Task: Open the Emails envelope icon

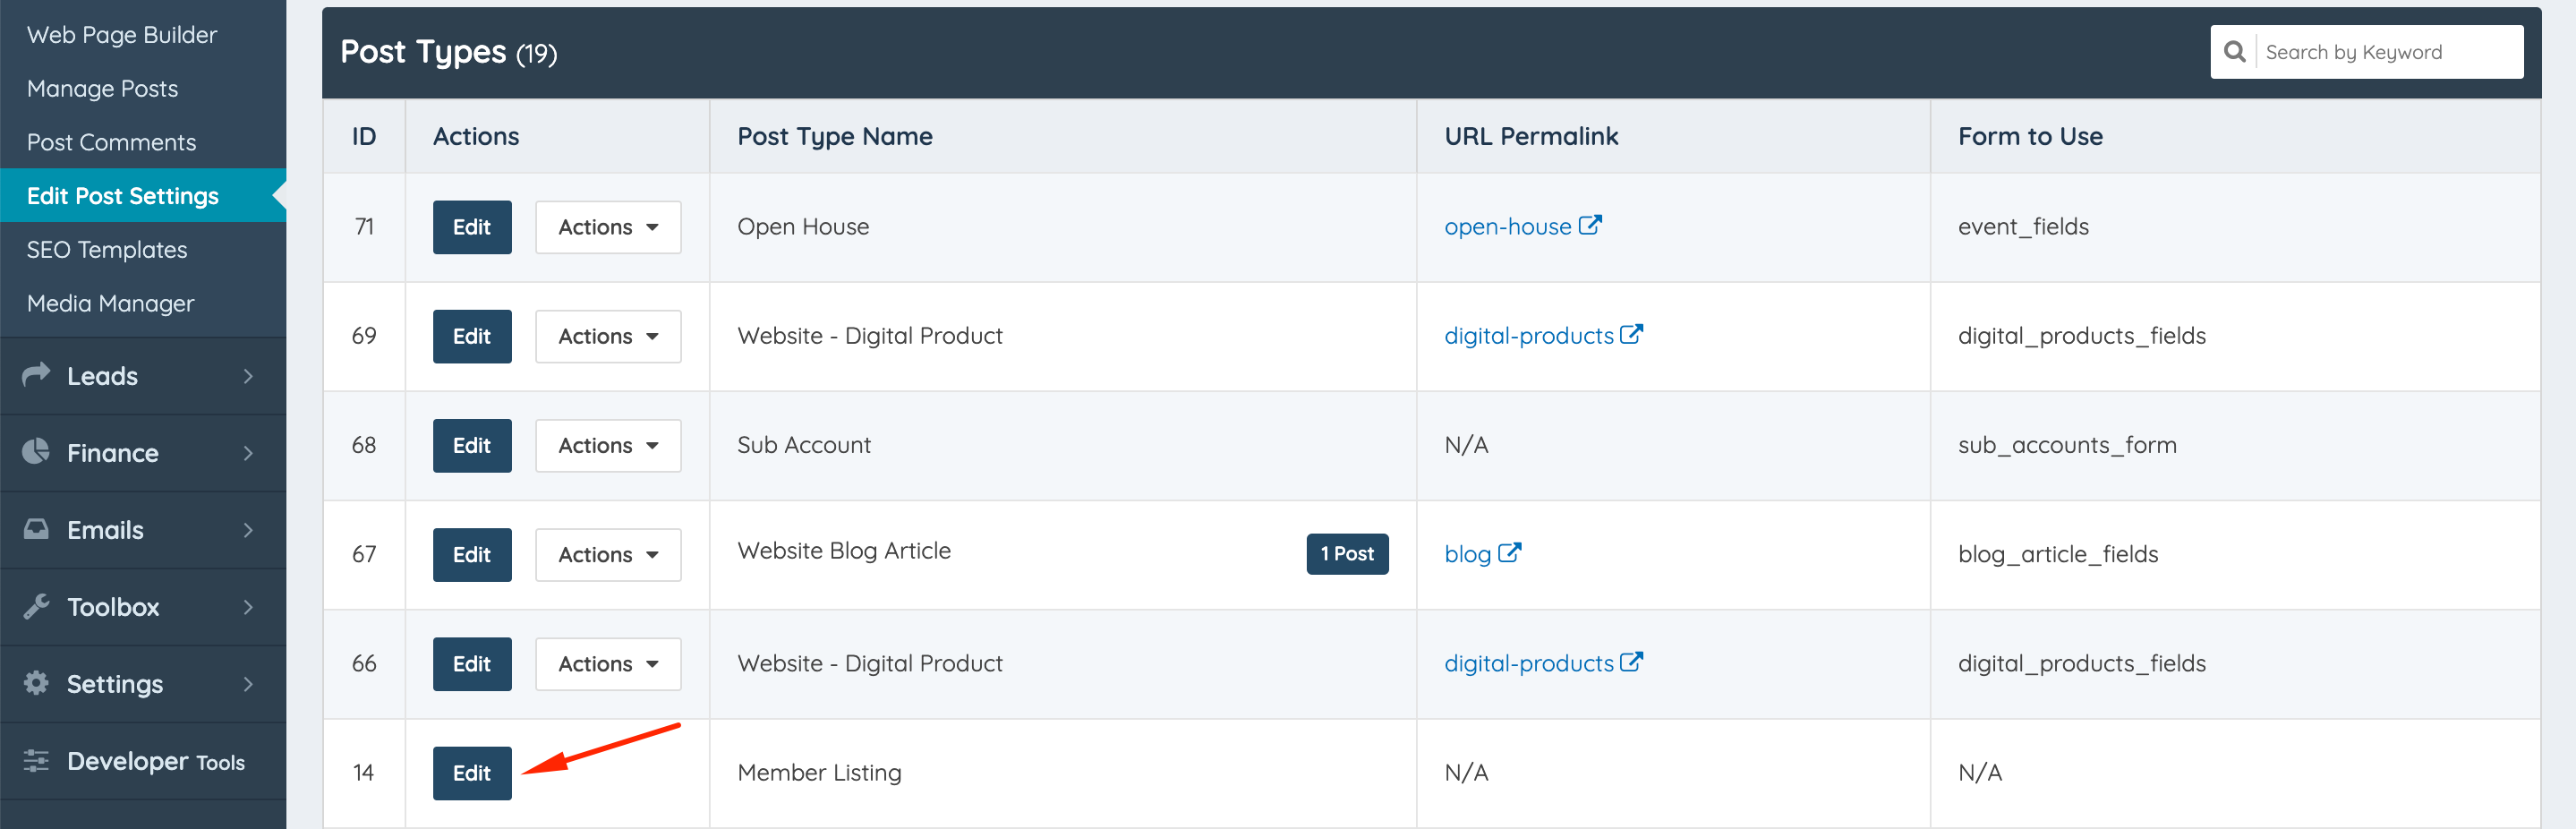Action: pos(37,529)
